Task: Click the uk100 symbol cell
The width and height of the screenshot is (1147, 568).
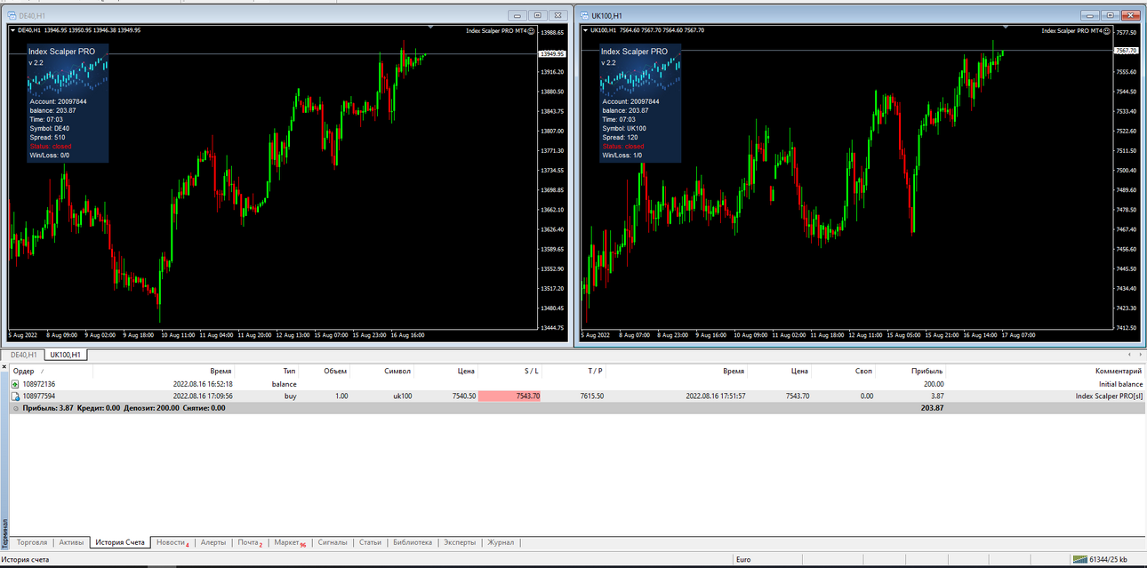Action: [403, 396]
